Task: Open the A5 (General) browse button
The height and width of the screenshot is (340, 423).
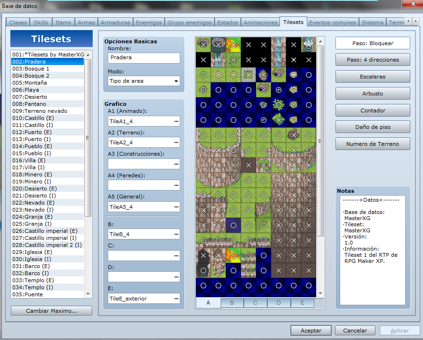Action: point(176,207)
